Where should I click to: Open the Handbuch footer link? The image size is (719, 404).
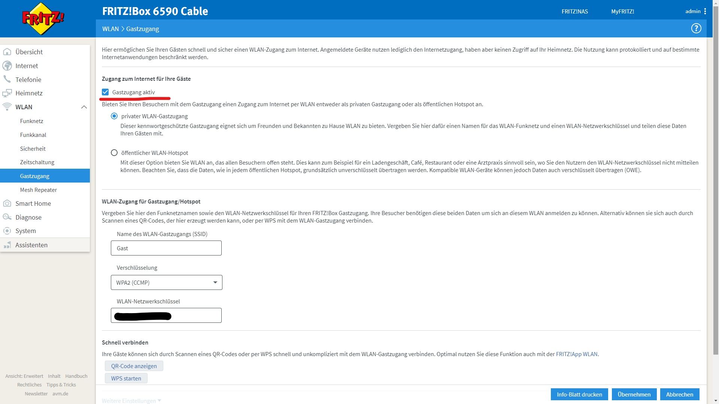click(76, 376)
